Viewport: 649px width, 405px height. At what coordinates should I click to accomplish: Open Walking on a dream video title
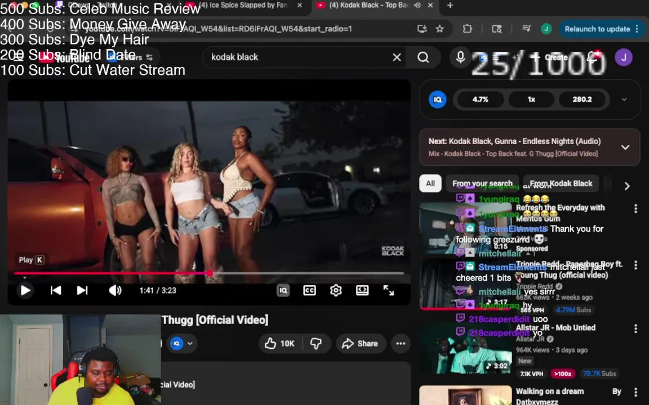coord(550,395)
